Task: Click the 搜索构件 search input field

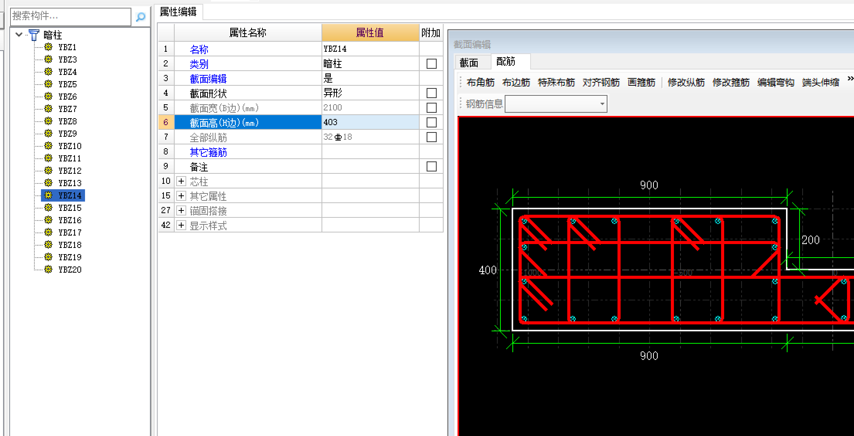Action: [x=71, y=16]
